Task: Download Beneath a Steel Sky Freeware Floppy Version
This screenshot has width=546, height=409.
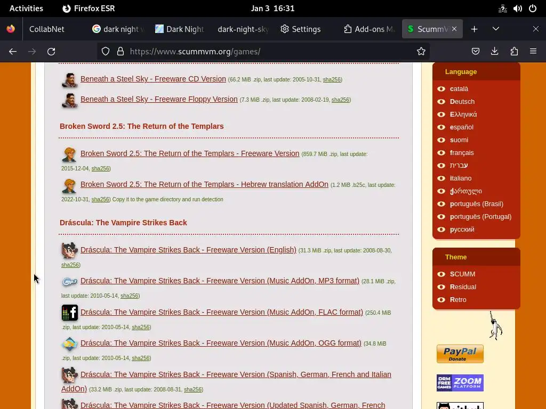Action: [x=159, y=99]
